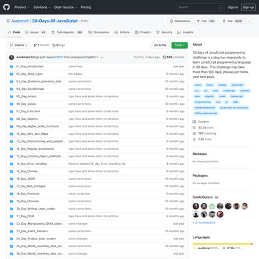This screenshot has width=259, height=259.
Task: Open the green Code dropdown button
Action: coord(180,45)
